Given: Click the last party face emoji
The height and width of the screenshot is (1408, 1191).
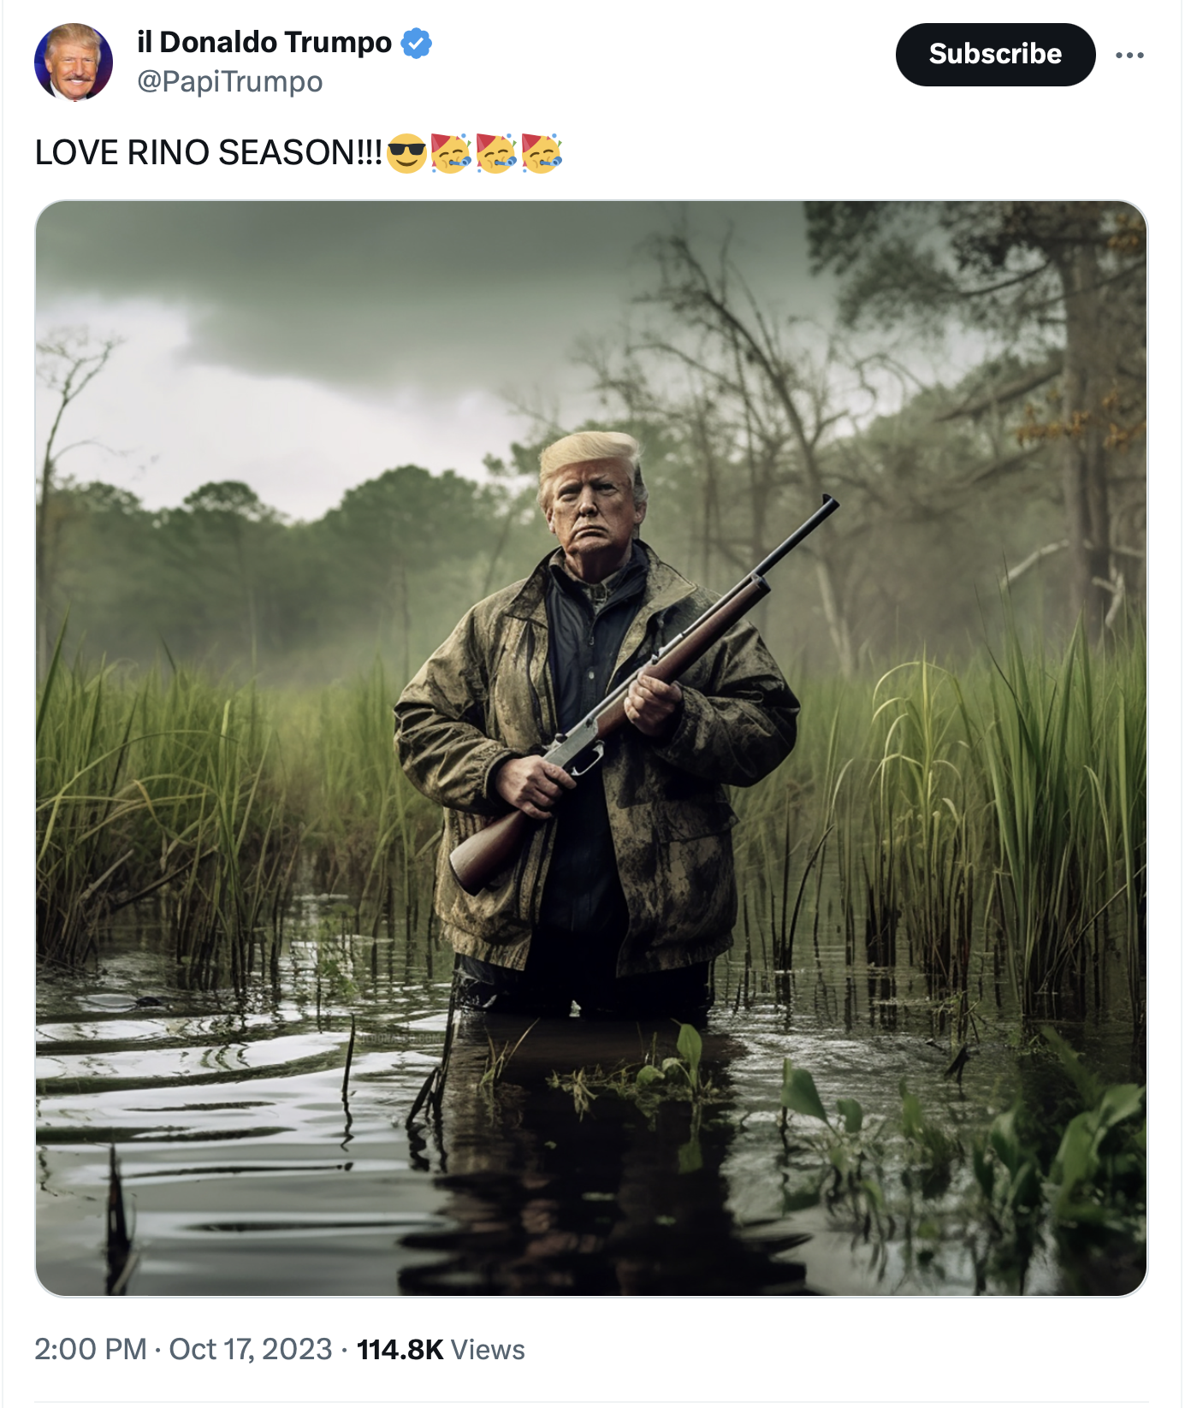Looking at the screenshot, I should click(x=542, y=153).
